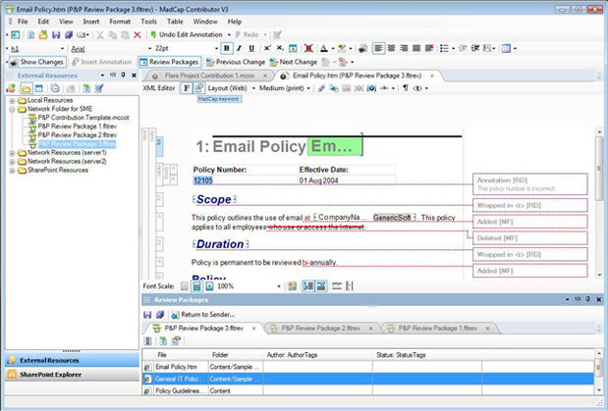Apply Superscript formatting
This screenshot has height=411, width=608.
[x=267, y=48]
